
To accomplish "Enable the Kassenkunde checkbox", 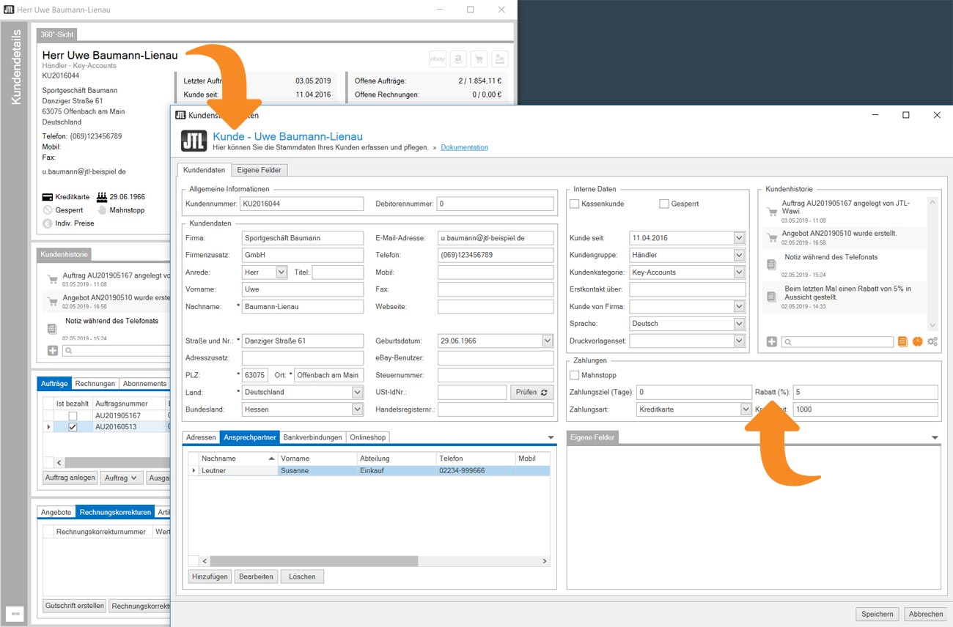I will click(575, 204).
